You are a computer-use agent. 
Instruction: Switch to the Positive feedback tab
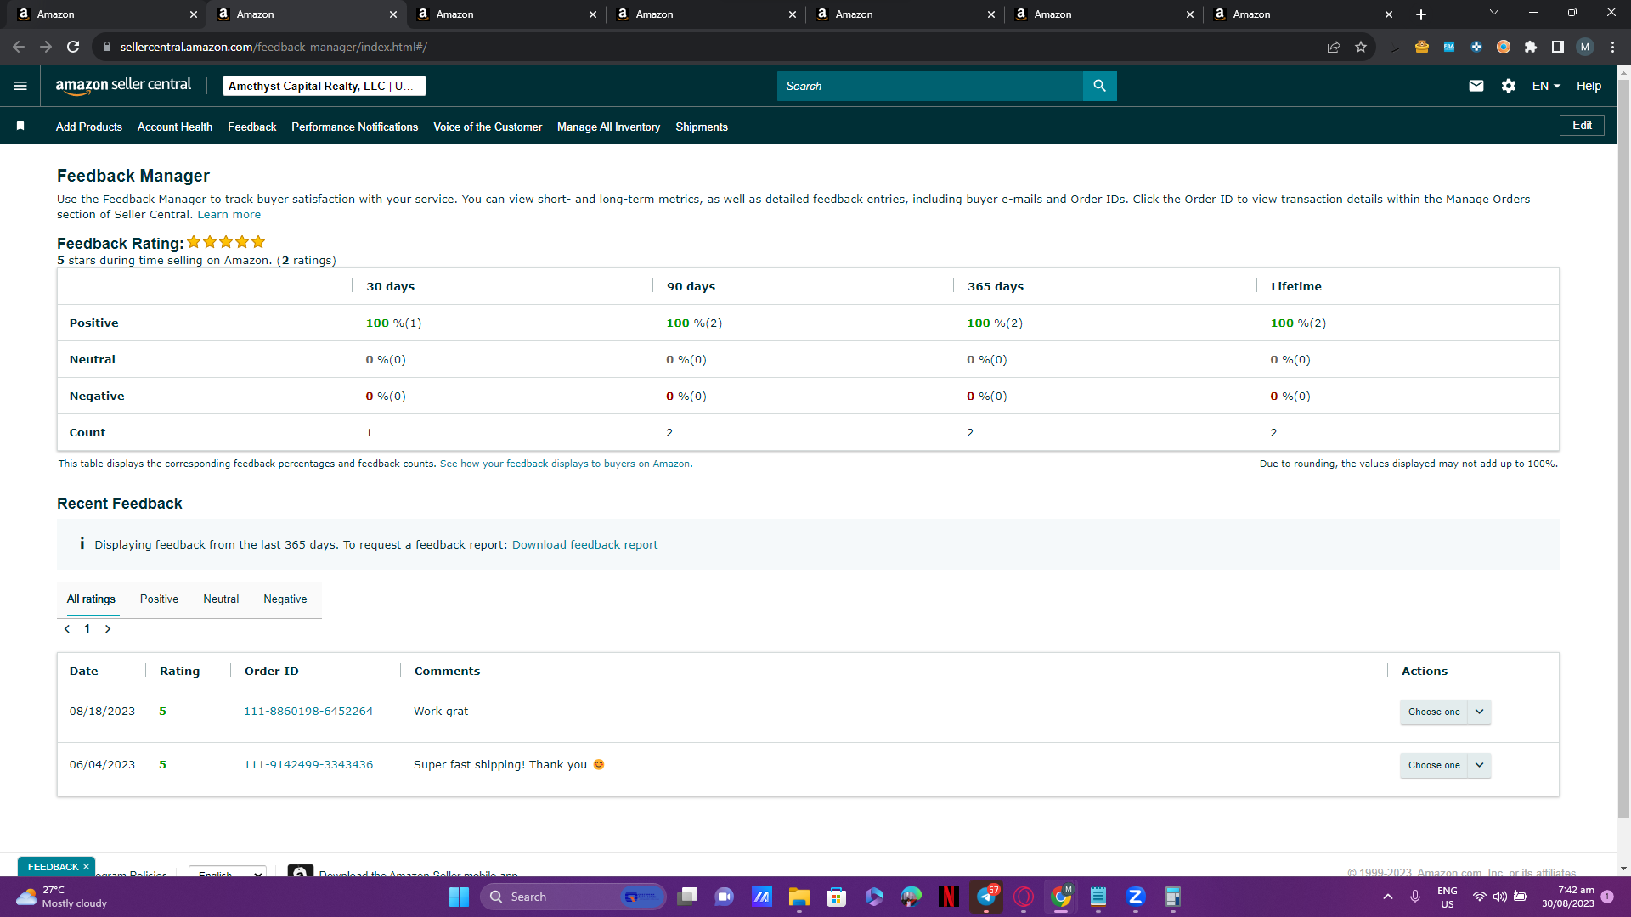159,599
